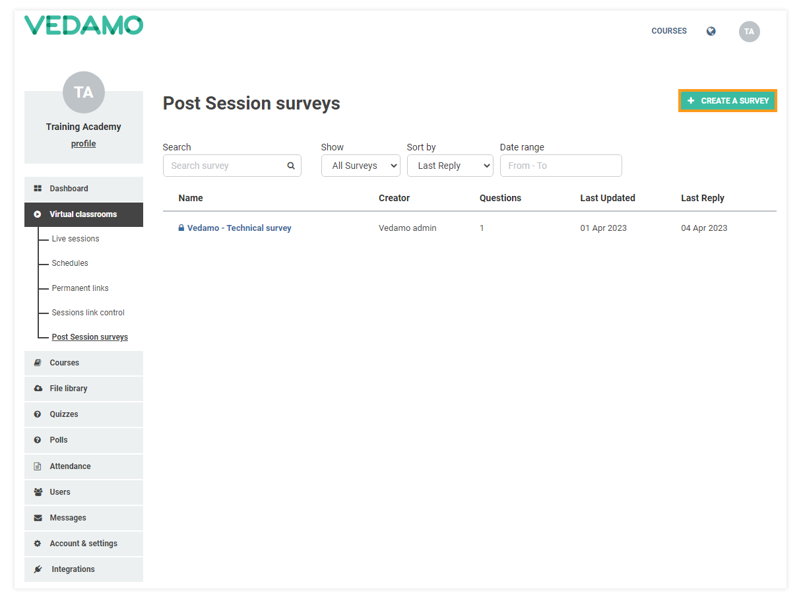The height and width of the screenshot is (599, 801).
Task: Click the Name column header
Action: [x=191, y=198]
